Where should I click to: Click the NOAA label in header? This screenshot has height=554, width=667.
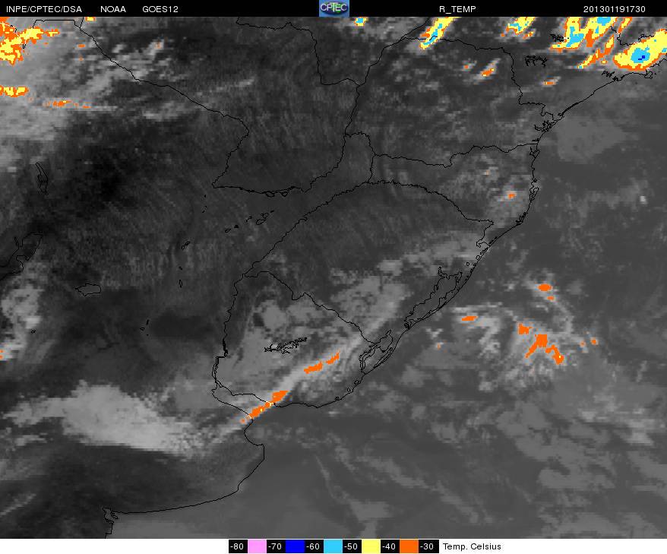pyautogui.click(x=112, y=9)
